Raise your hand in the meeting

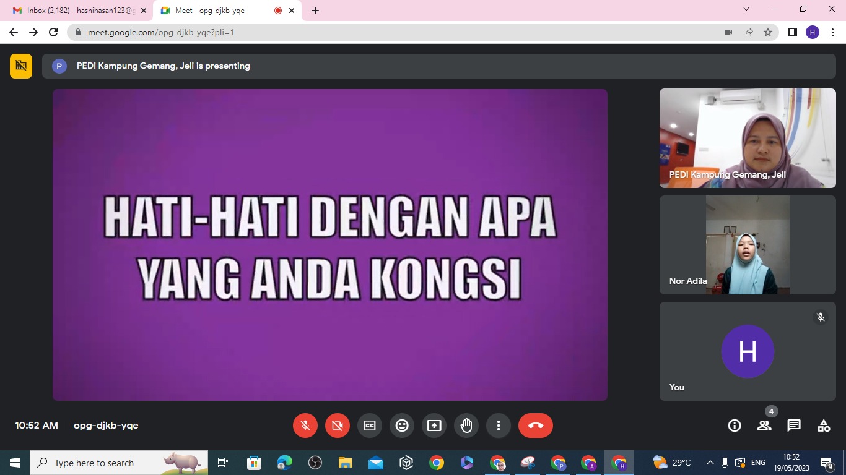[x=466, y=426]
